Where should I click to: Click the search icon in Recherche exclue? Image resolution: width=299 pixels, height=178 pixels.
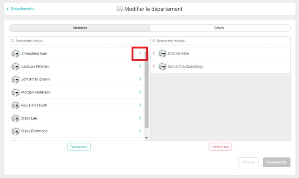[13, 41]
